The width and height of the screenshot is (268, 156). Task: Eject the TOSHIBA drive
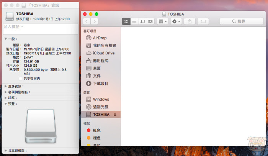click(x=115, y=115)
